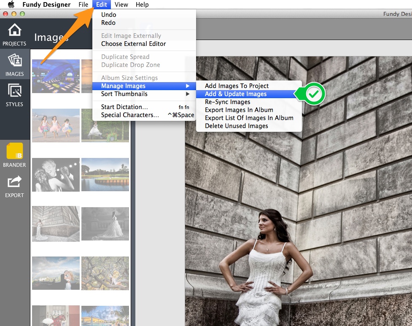Image resolution: width=412 pixels, height=326 pixels.
Task: Select the couple kissing under clouds thumbnail
Action: (x=56, y=273)
